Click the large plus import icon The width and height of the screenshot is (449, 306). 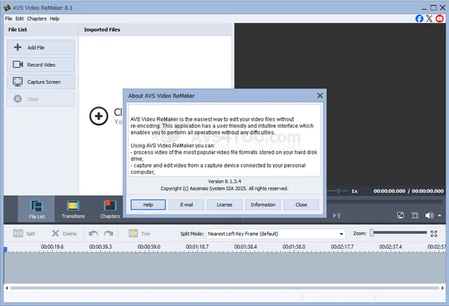tap(100, 116)
